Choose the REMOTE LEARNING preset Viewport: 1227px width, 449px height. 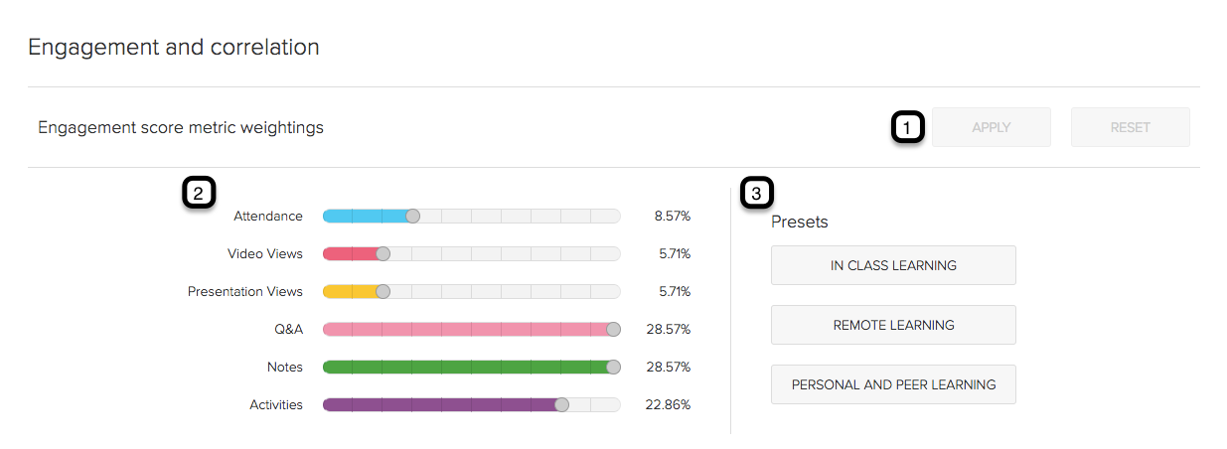coord(893,325)
